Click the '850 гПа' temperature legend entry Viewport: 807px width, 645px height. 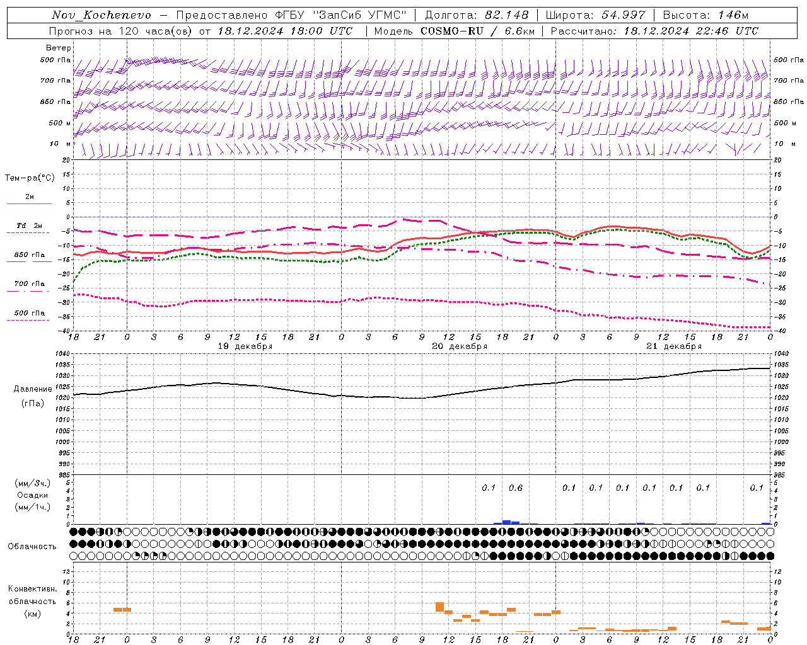(30, 255)
